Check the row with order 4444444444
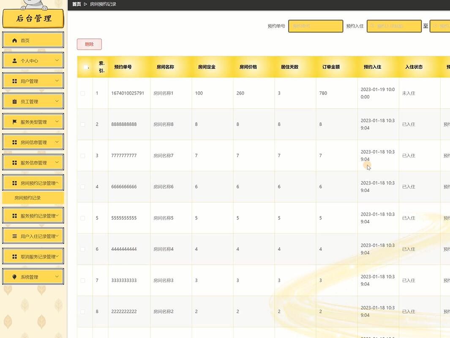 83,249
